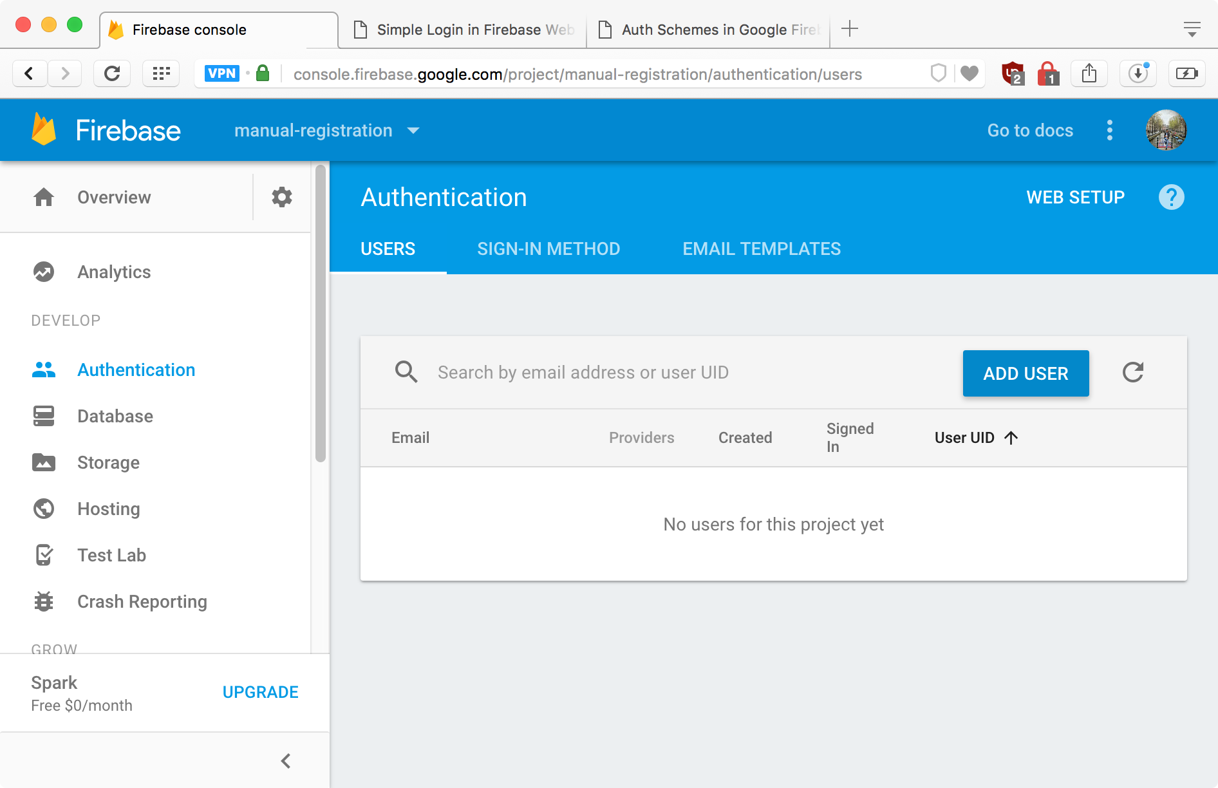This screenshot has height=788, width=1218.
Task: Open a new browser tab
Action: (x=850, y=28)
